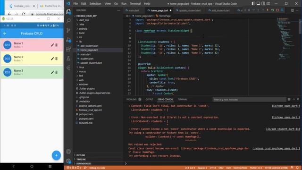Follow the lib/add_student.dart:110 error link
Image resolution: width=302 pixels, height=170 pixels.
coord(283,129)
